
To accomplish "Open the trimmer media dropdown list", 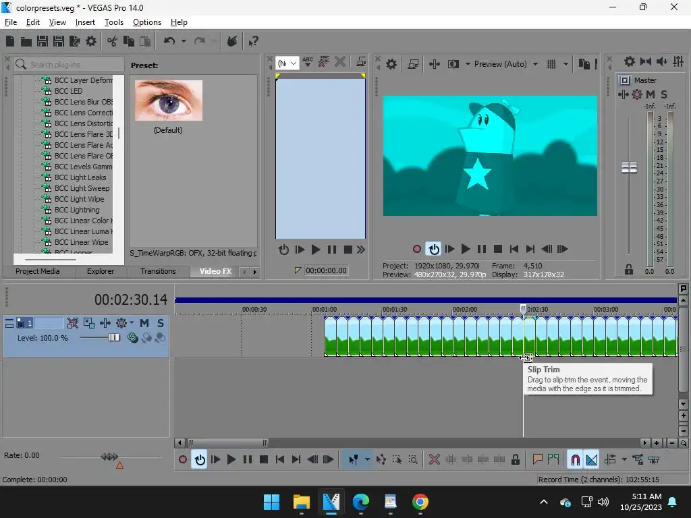I will [287, 63].
